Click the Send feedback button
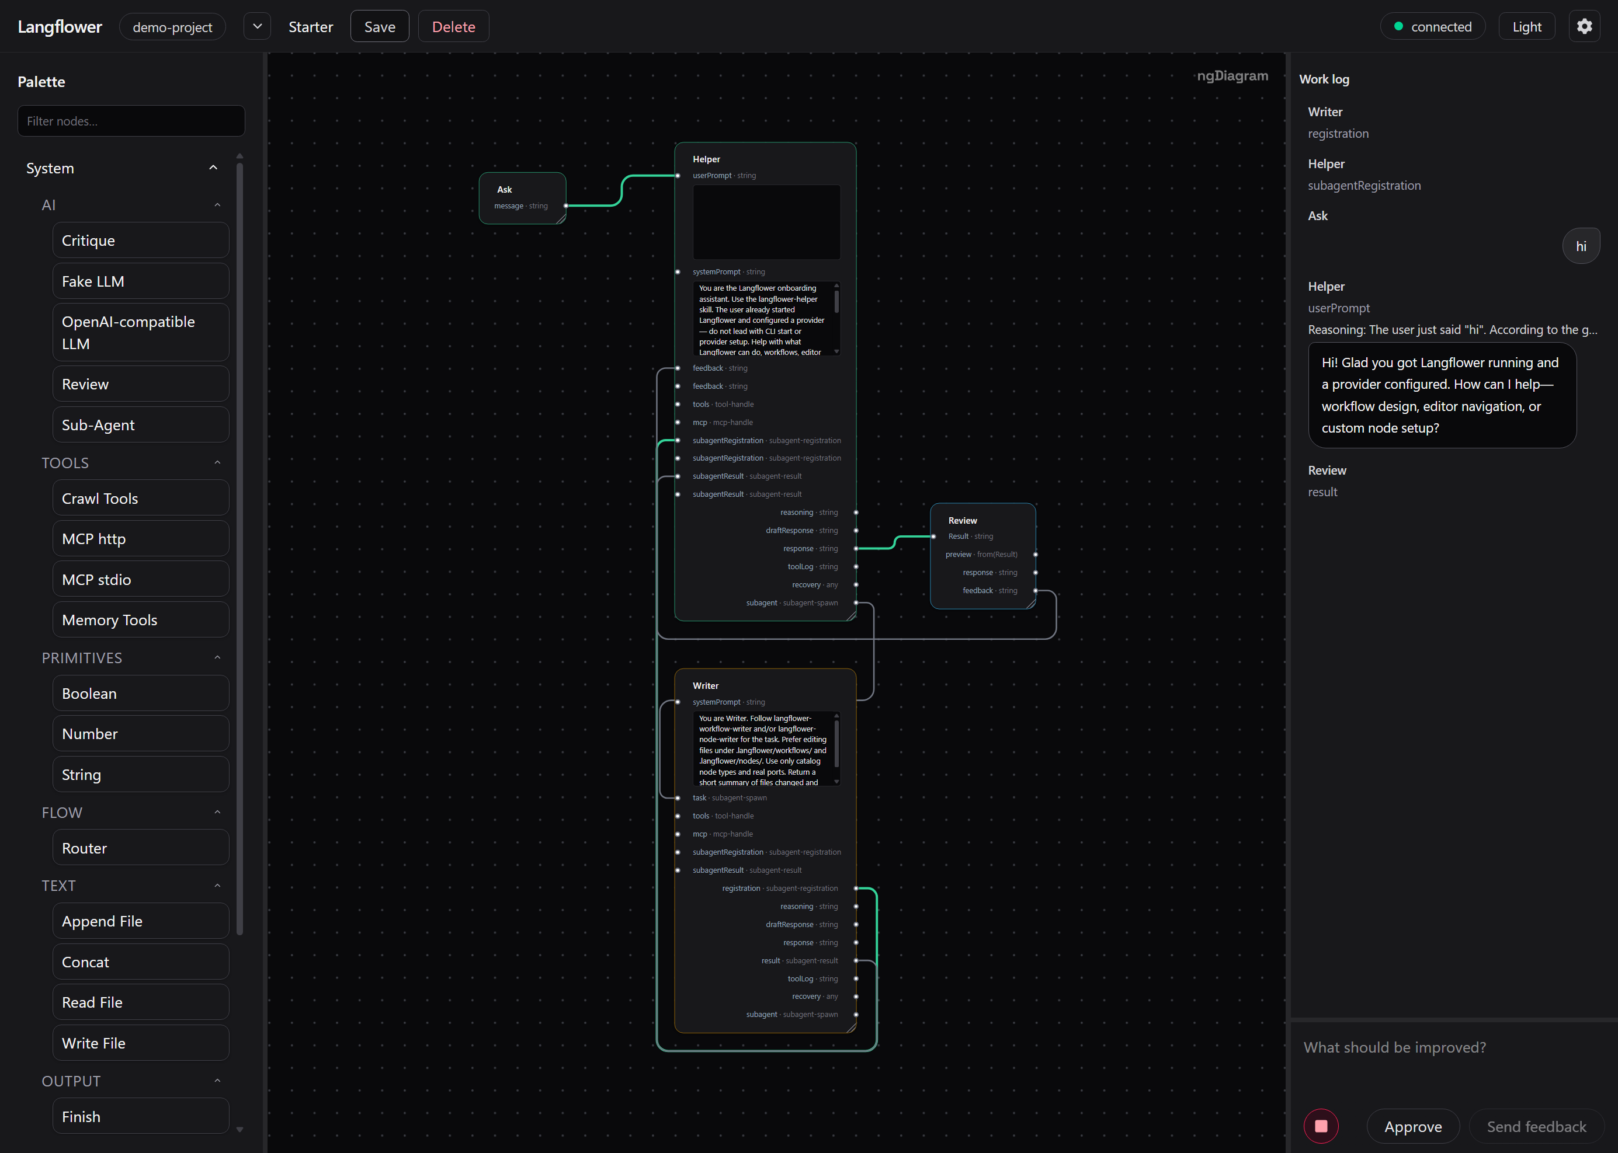1618x1153 pixels. (x=1536, y=1126)
